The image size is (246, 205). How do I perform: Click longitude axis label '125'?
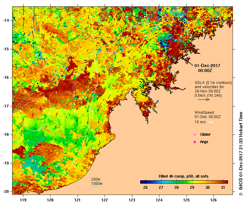point(186,200)
